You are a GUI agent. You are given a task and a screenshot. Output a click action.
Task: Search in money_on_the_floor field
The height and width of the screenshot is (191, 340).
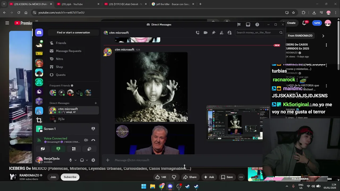coord(259,33)
